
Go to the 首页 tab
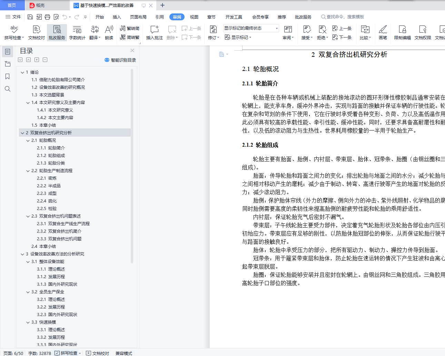12,5
